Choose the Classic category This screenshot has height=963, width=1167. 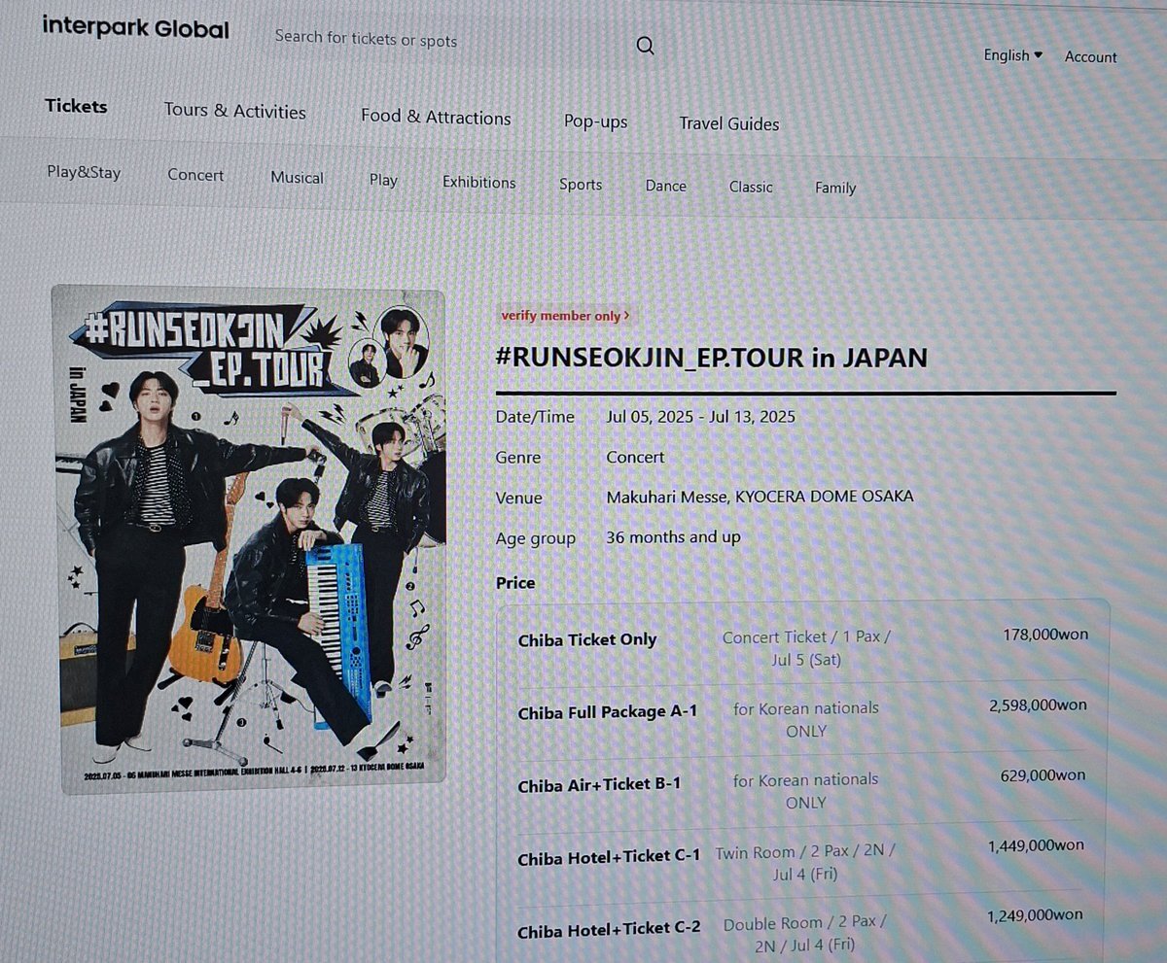tap(751, 187)
